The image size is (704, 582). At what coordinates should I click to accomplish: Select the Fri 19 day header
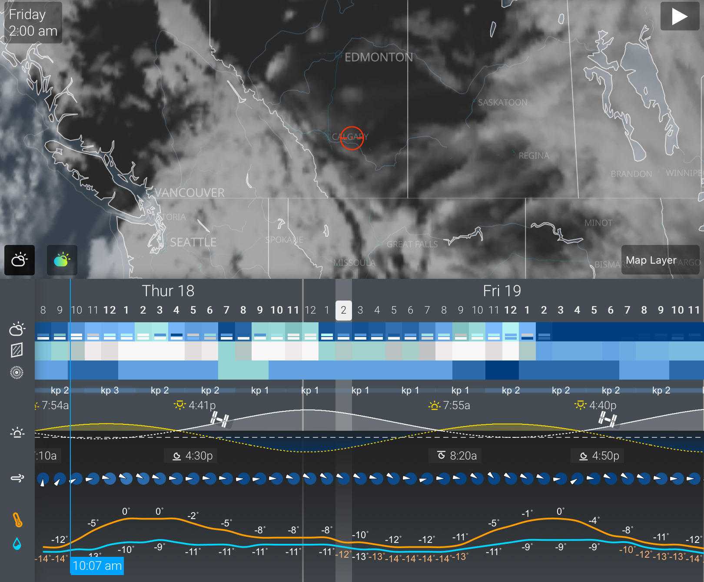tap(502, 291)
